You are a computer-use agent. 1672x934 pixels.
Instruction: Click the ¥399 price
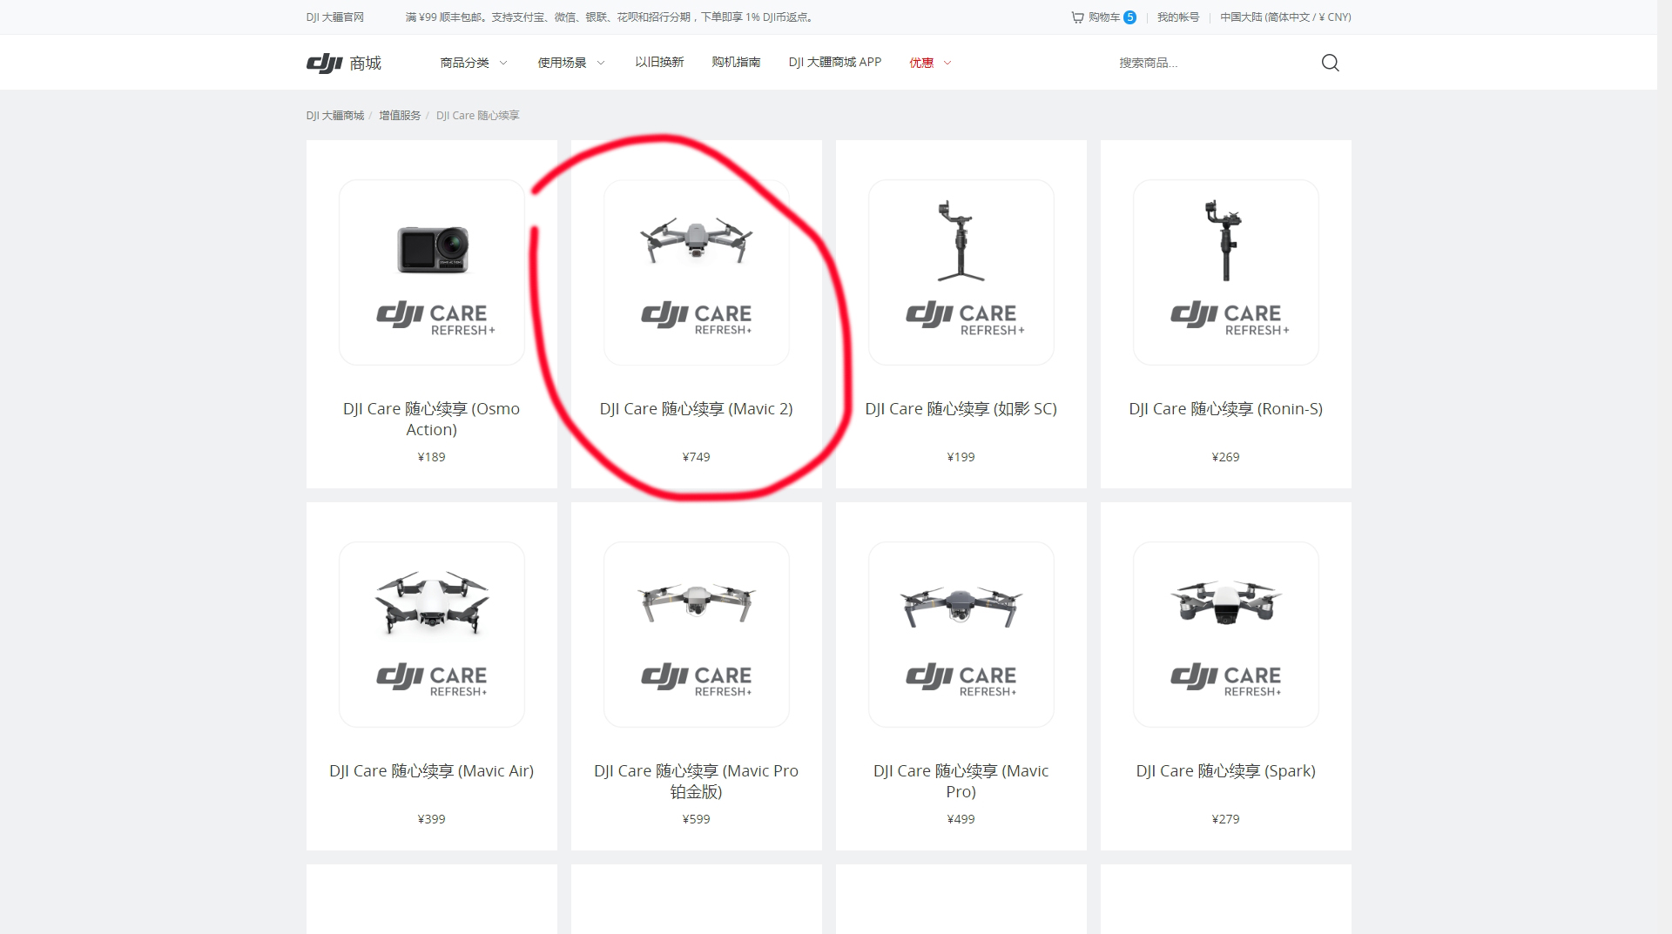coord(432,819)
